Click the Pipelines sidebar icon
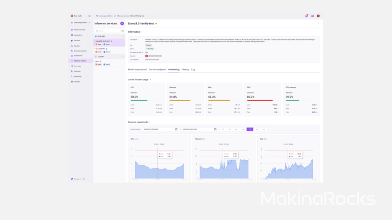Screen dimensions: 392x220 (72, 45)
